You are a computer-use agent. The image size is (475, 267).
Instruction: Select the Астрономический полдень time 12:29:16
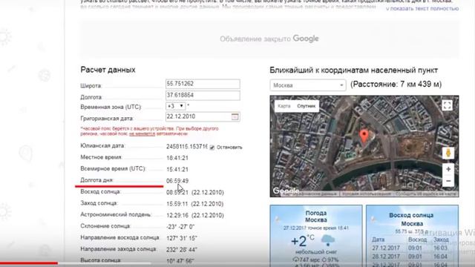pos(177,216)
